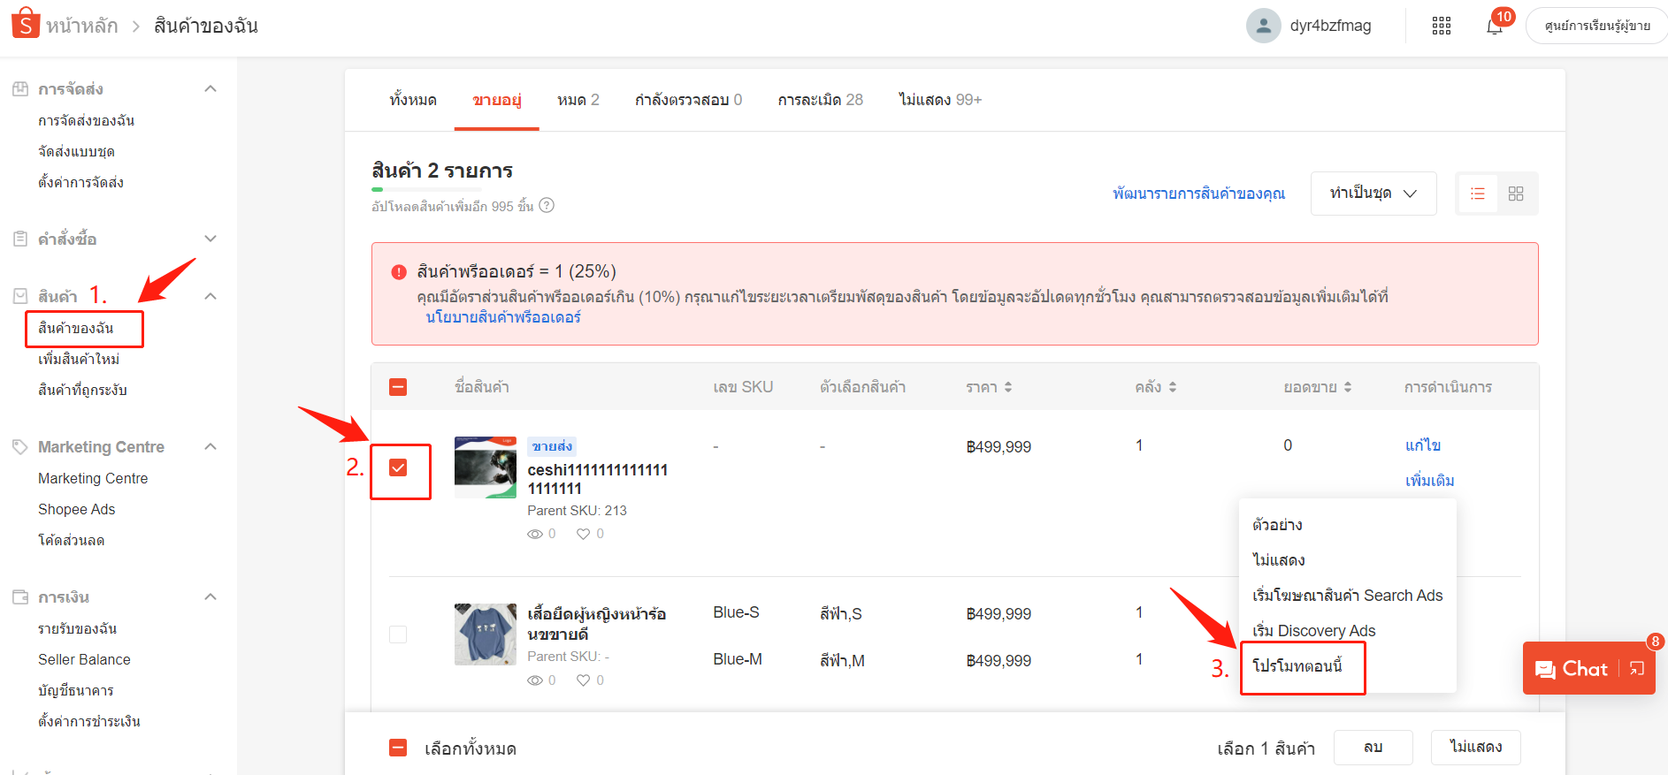Uncheck the ceshi product checkbox

(398, 467)
